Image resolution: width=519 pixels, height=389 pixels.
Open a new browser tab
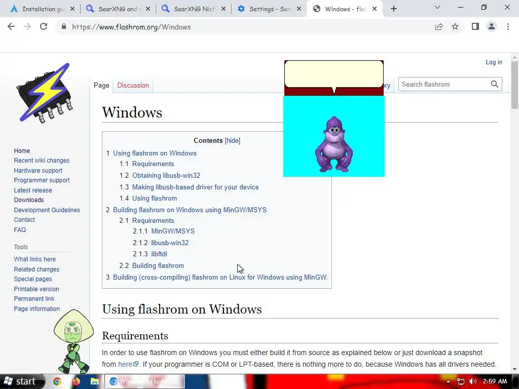tap(393, 9)
